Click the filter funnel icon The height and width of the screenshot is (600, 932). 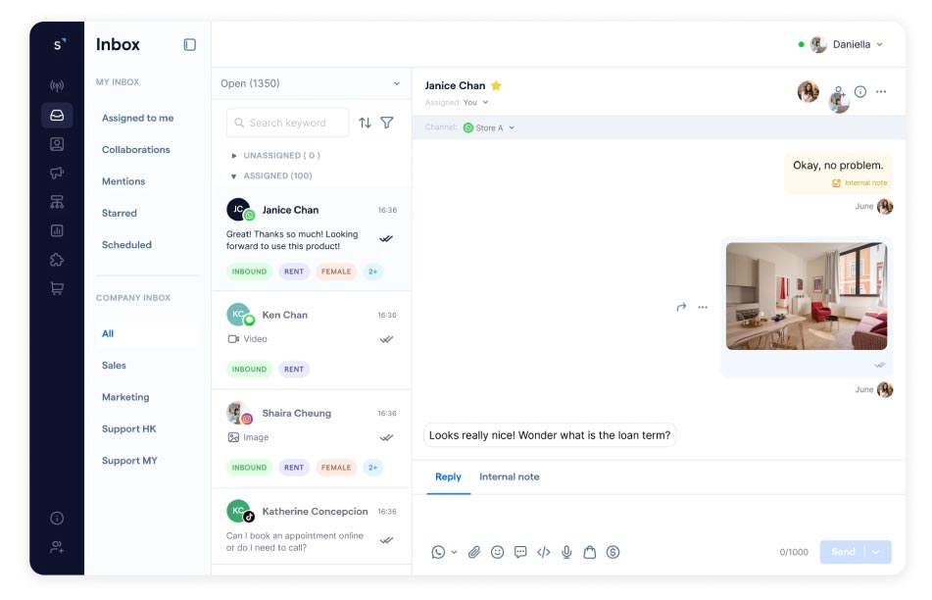[387, 123]
